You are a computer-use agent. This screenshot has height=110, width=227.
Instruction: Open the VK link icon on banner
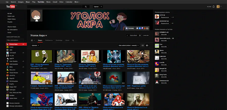pyautogui.click(x=140, y=28)
